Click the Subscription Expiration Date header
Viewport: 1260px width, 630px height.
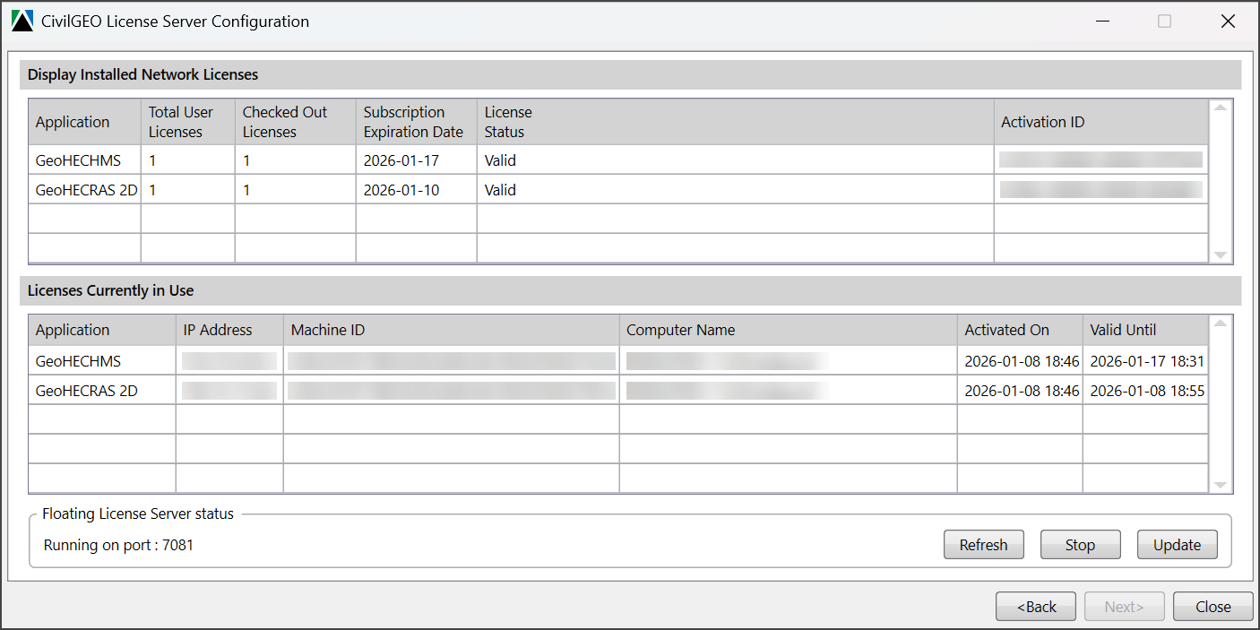pyautogui.click(x=416, y=122)
